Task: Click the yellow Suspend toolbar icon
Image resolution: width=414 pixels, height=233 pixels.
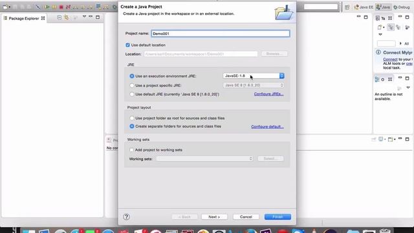Action: (54, 7)
